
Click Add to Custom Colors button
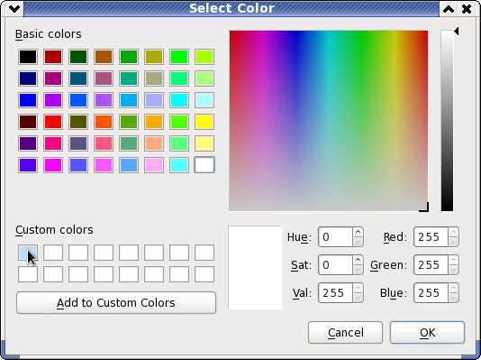116,303
